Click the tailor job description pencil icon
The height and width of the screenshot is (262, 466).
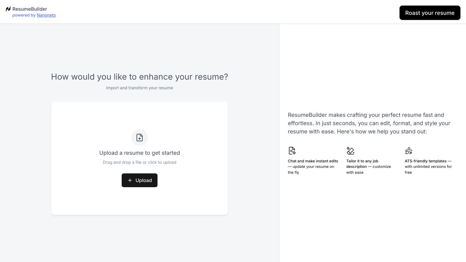tap(351, 151)
